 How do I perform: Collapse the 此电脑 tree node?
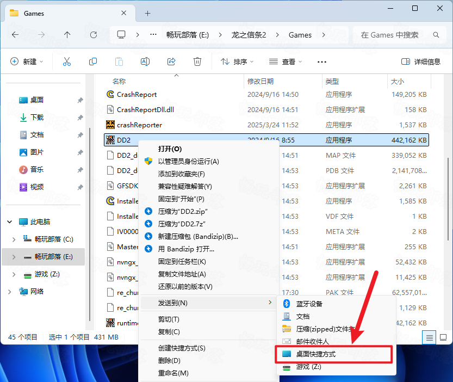coord(10,222)
